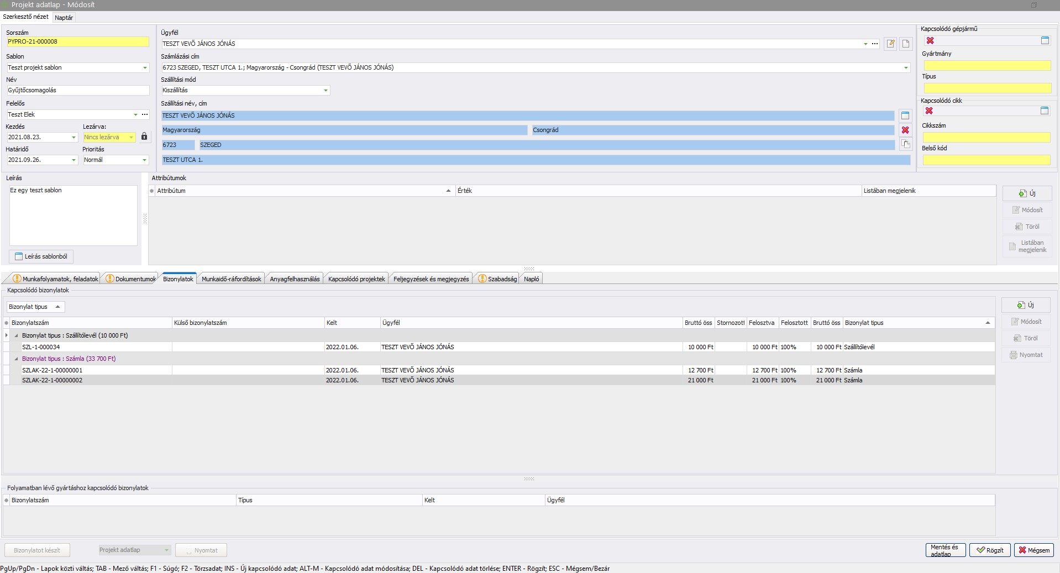Switch to the Naptár view tab
1060x573 pixels.
pos(64,18)
